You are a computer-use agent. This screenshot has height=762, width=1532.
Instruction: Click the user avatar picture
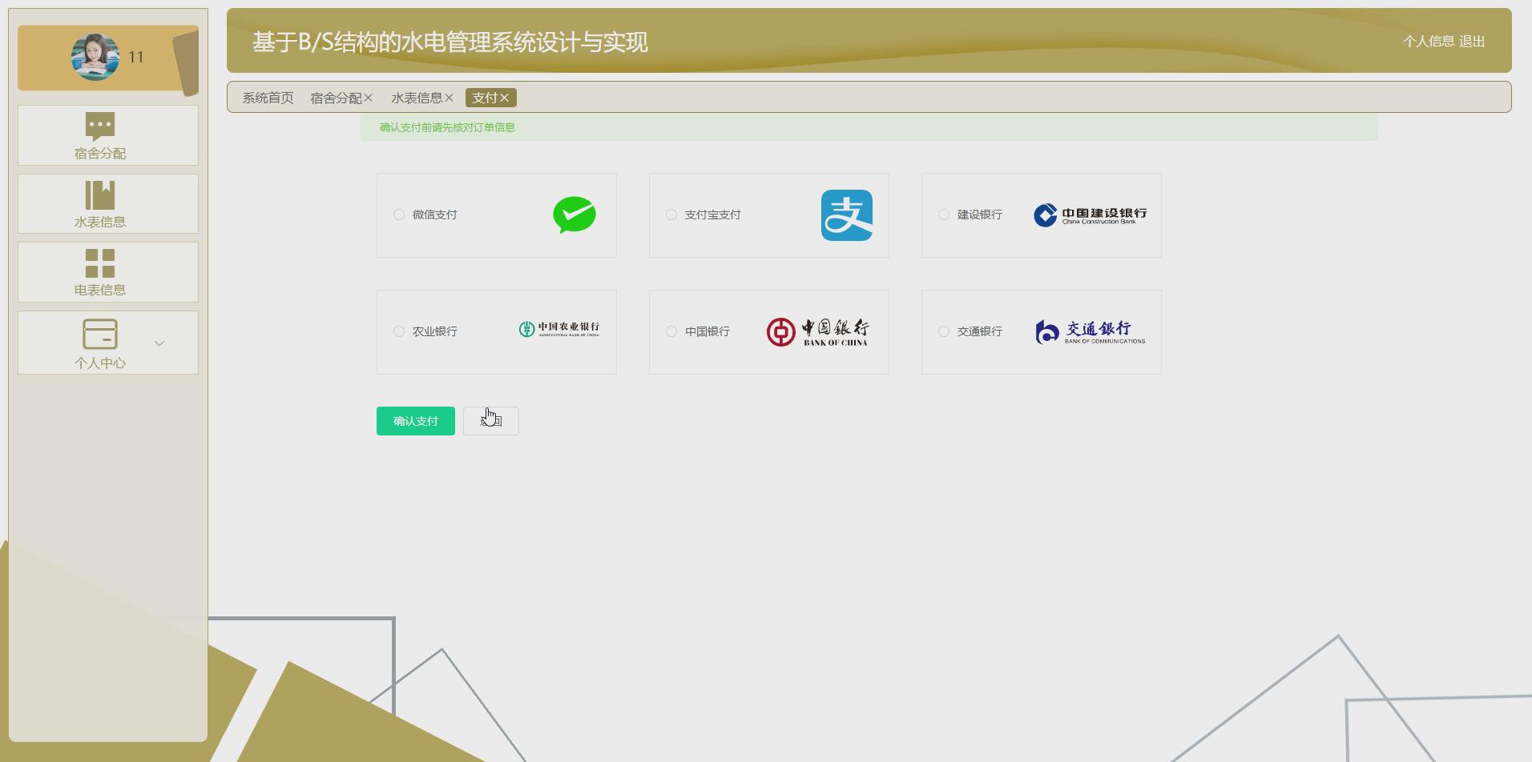[x=95, y=57]
